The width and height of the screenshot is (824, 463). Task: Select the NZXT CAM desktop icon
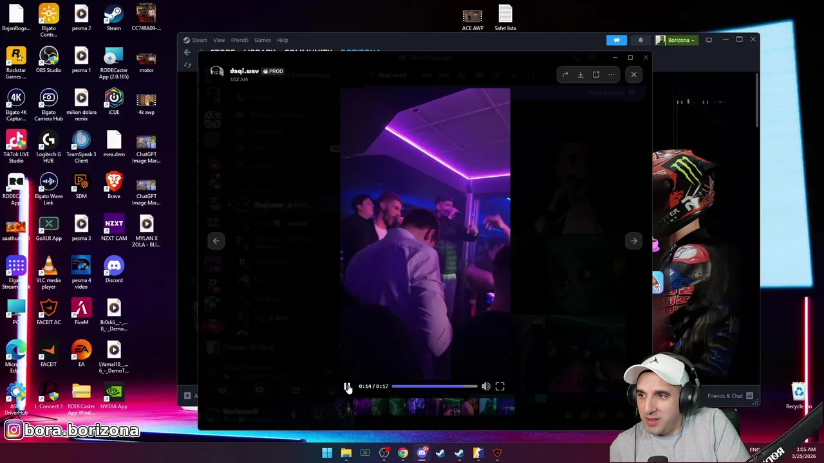click(114, 228)
